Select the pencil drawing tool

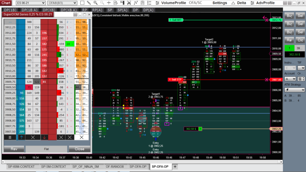pyautogui.click(x=89, y=3)
